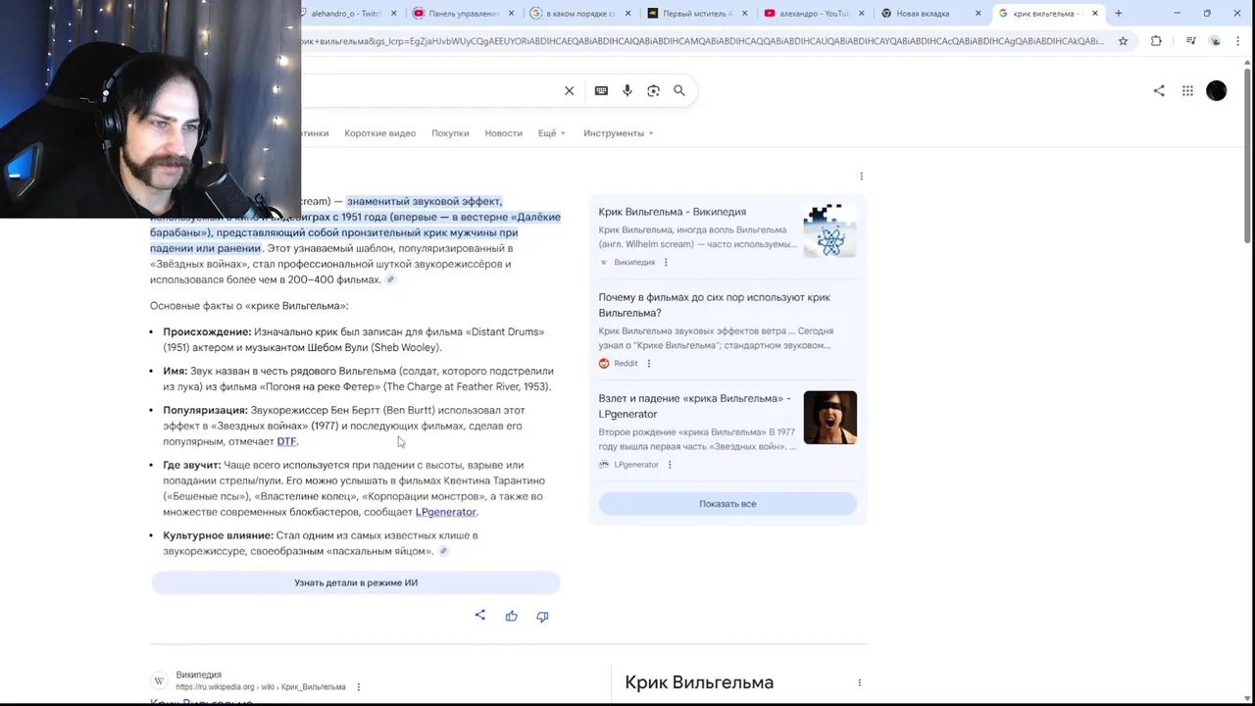The height and width of the screenshot is (706, 1255).
Task: Open Google Lens image search icon
Action: [653, 90]
